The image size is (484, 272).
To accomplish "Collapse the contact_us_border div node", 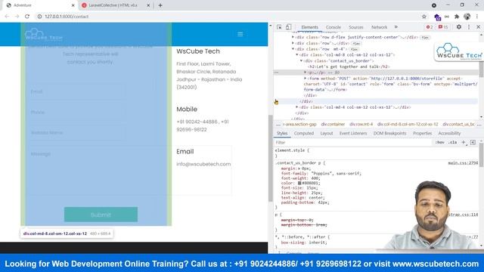I will pos(302,60).
